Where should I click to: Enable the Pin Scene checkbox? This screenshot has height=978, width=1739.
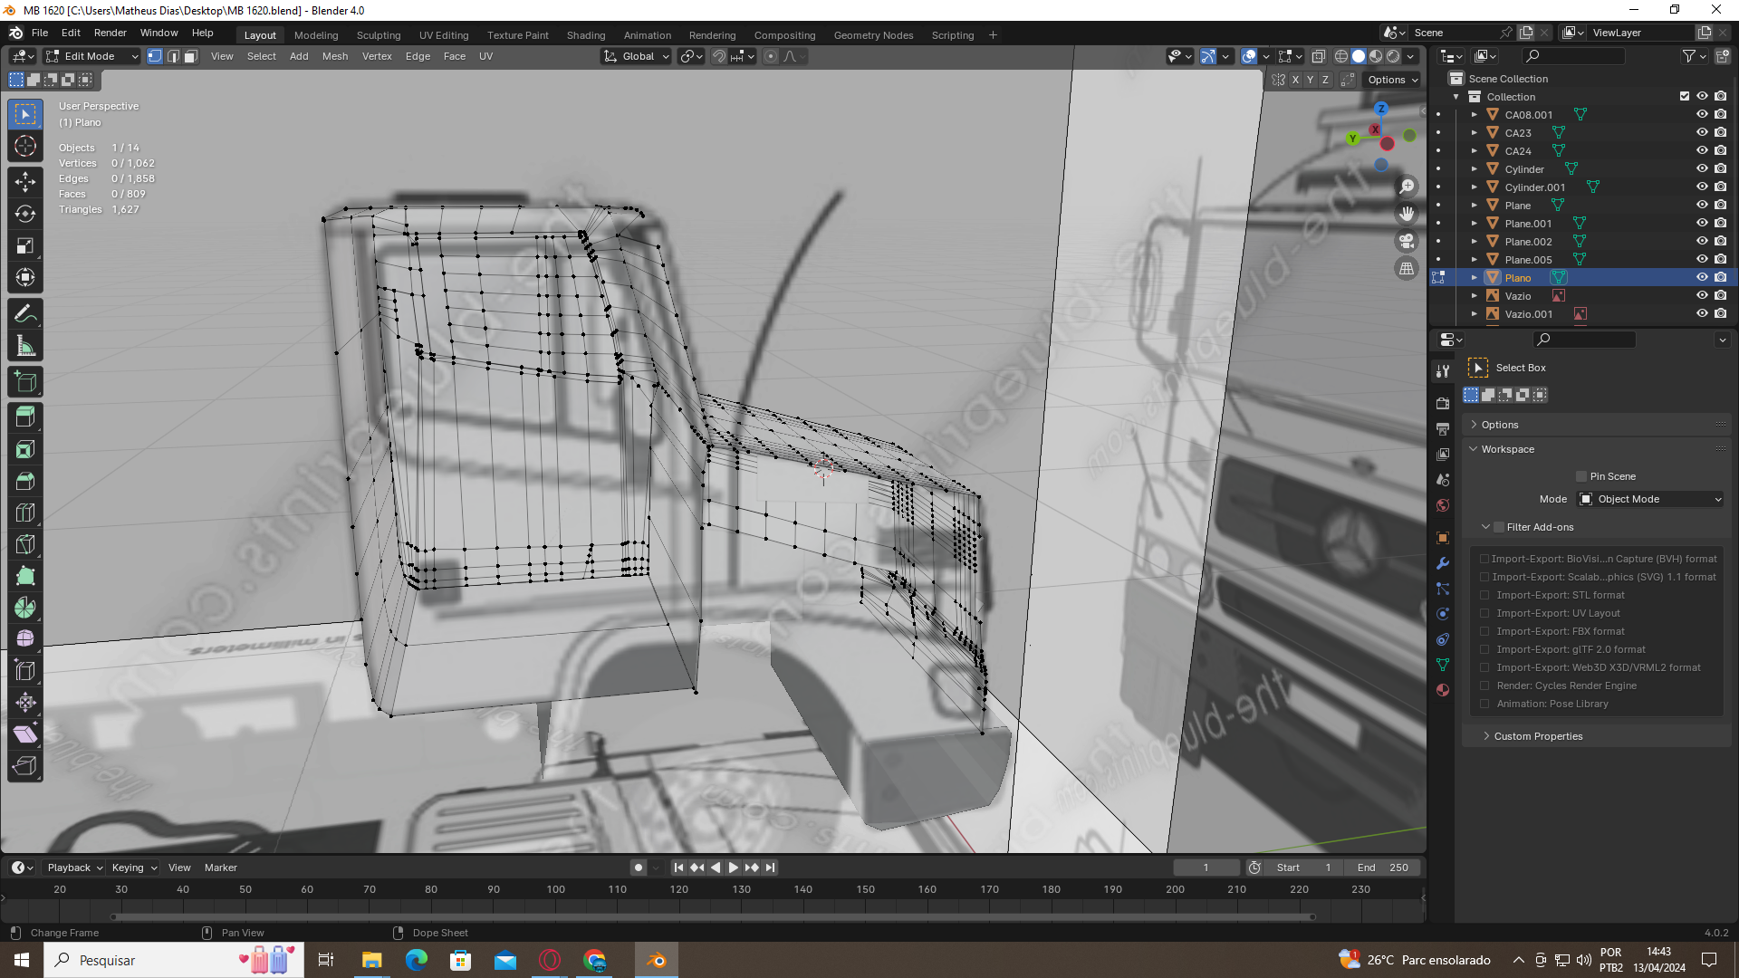[1581, 476]
